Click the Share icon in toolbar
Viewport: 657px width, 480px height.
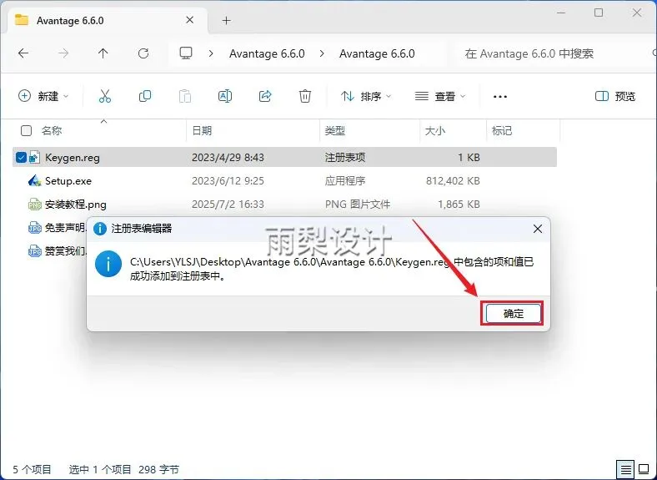(x=265, y=96)
